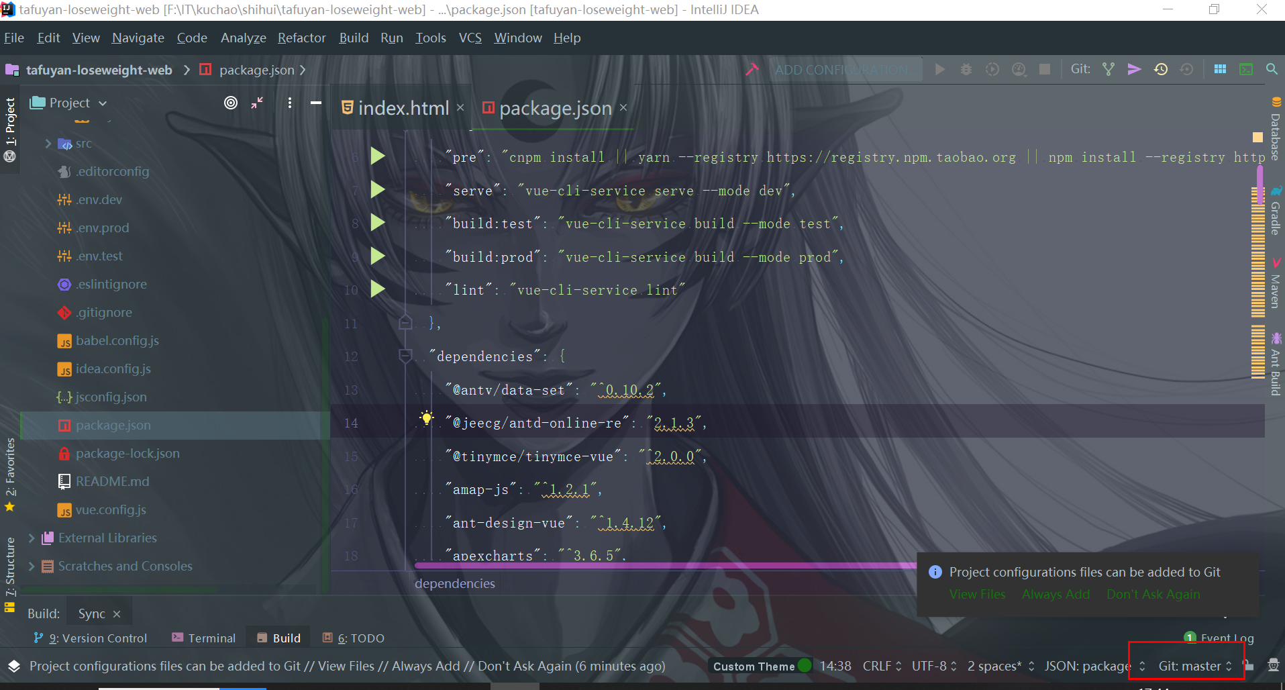Open the Analyze menu
Viewport: 1285px width, 690px height.
click(x=243, y=38)
